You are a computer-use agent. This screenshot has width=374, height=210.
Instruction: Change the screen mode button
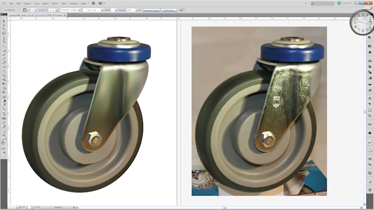[x=4, y=157]
